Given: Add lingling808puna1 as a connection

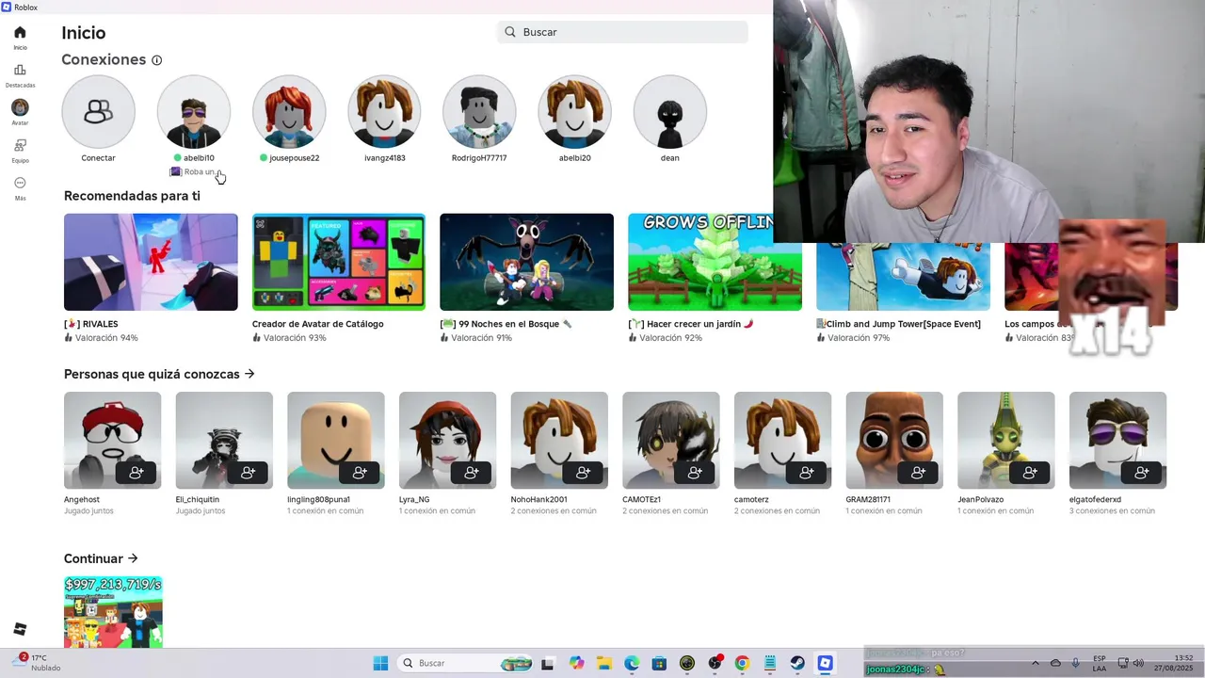Looking at the screenshot, I should click(360, 473).
